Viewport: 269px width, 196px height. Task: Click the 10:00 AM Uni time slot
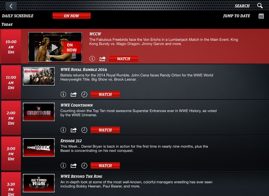click(11, 47)
